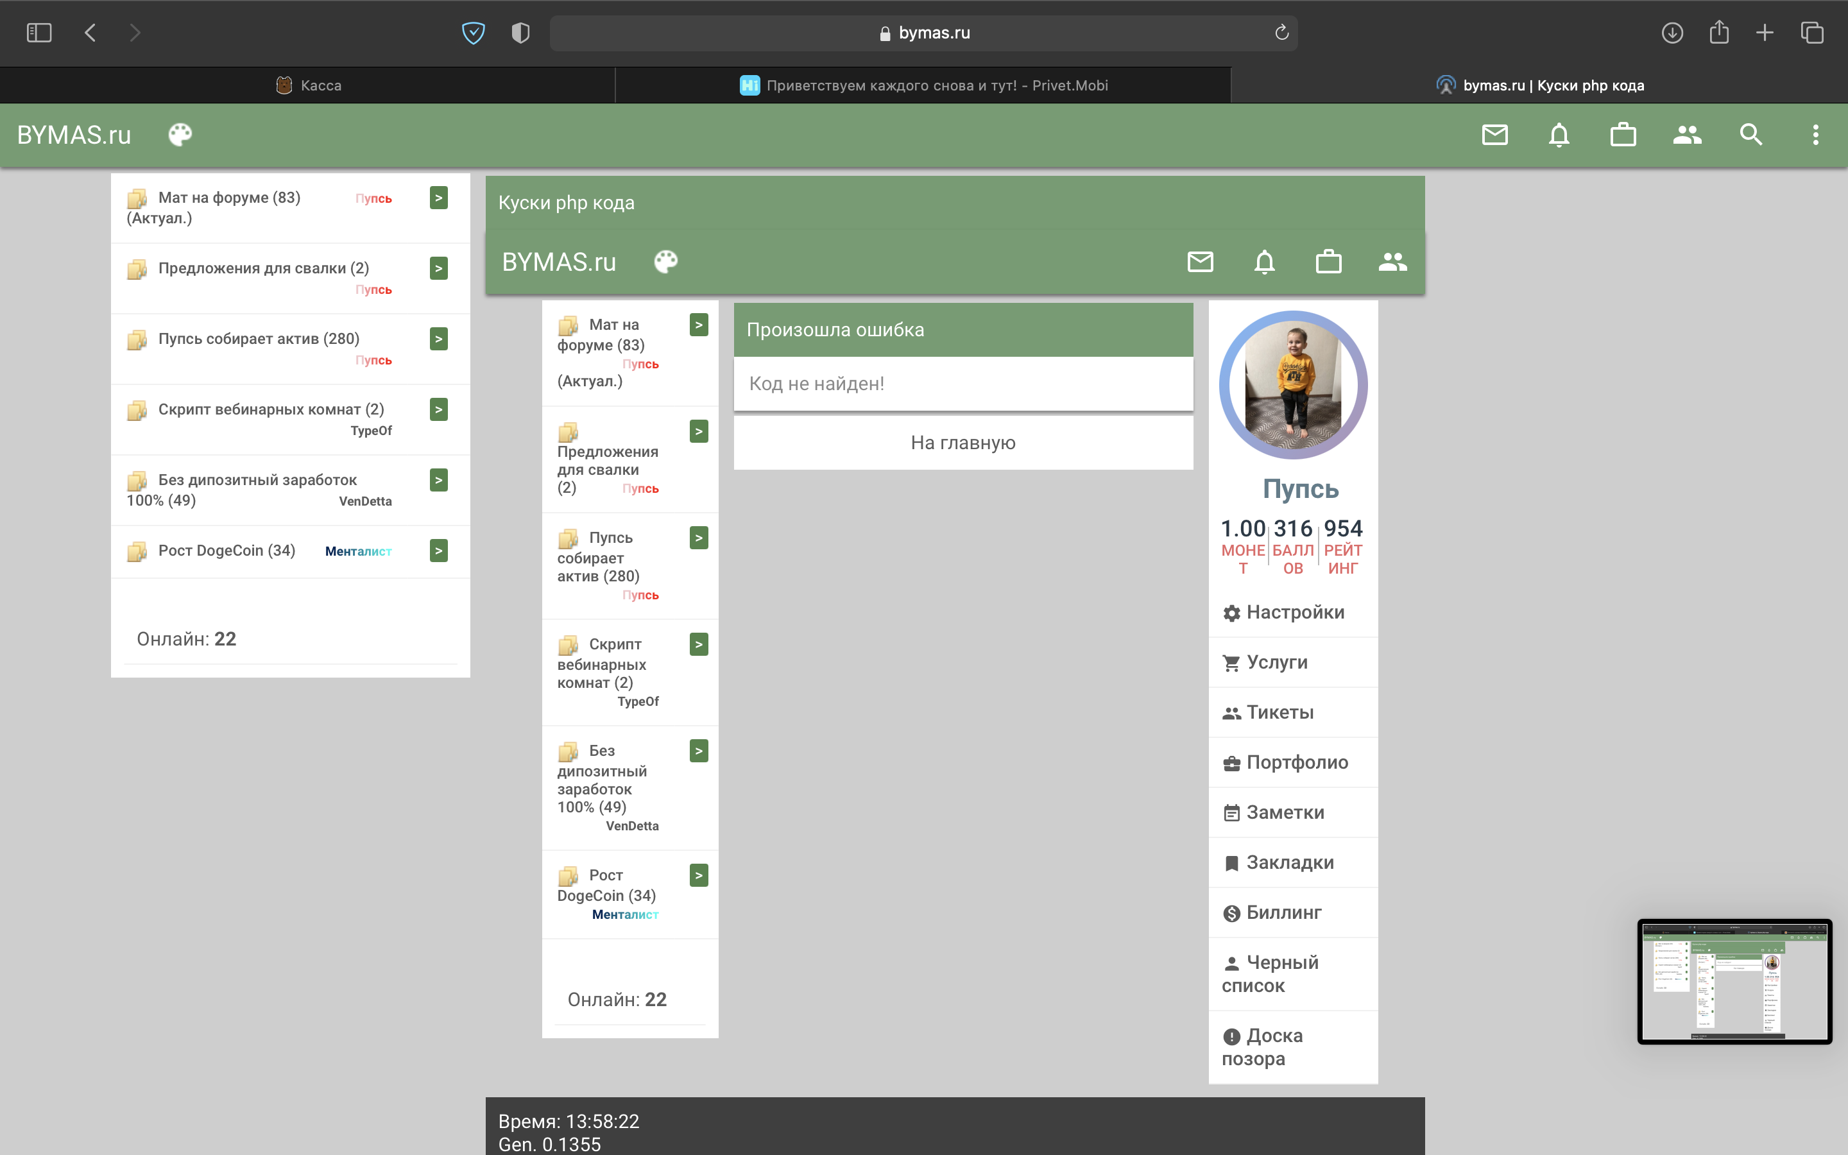
Task: Click the people icon in top header
Action: click(1687, 135)
